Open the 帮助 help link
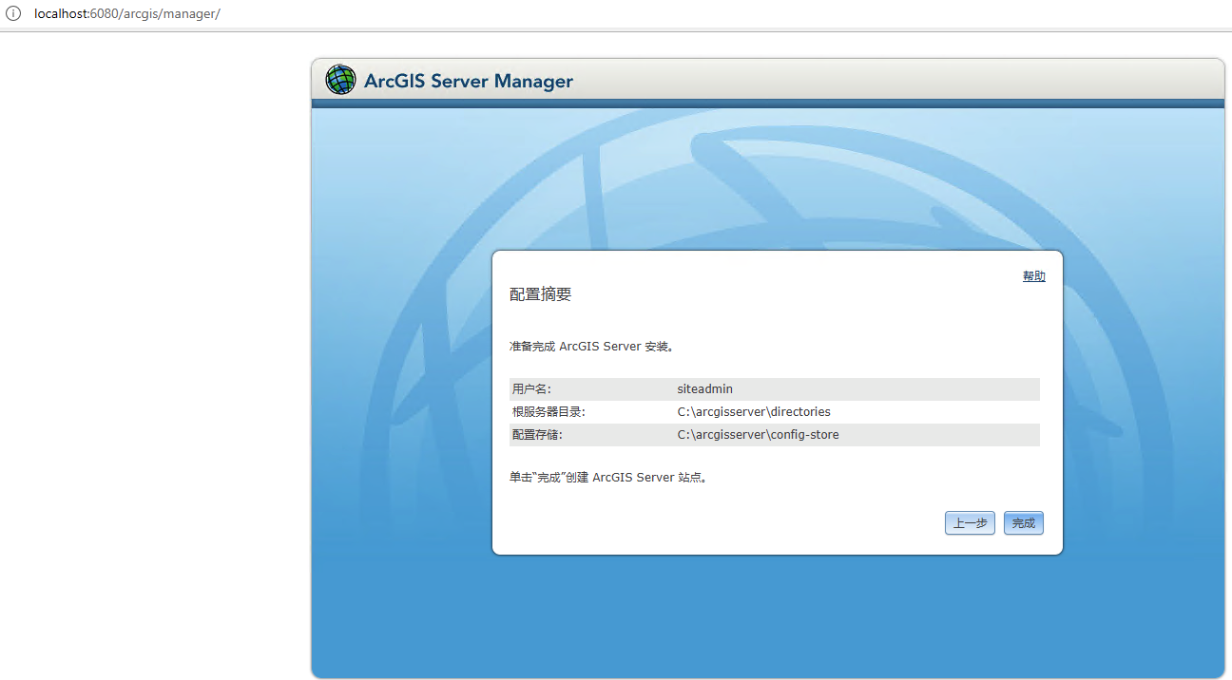This screenshot has height=680, width=1232. click(x=1033, y=276)
